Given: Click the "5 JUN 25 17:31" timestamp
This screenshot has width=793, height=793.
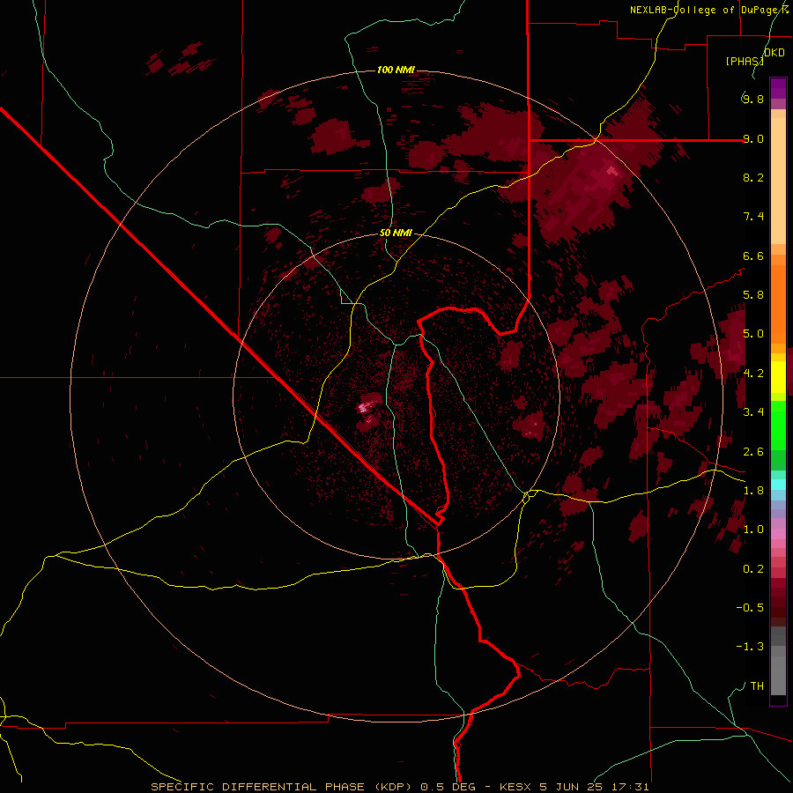Looking at the screenshot, I should 594,787.
